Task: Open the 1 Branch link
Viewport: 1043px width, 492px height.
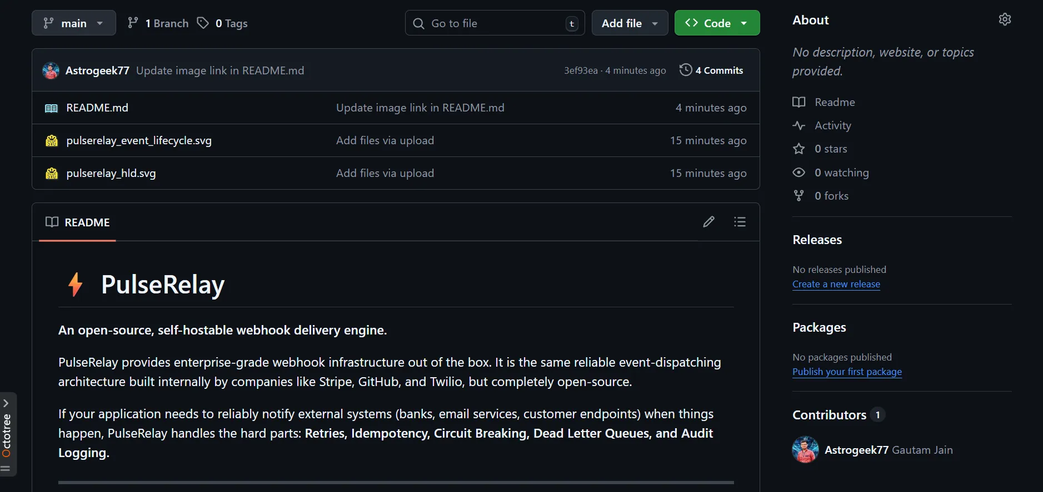Action: tap(158, 23)
